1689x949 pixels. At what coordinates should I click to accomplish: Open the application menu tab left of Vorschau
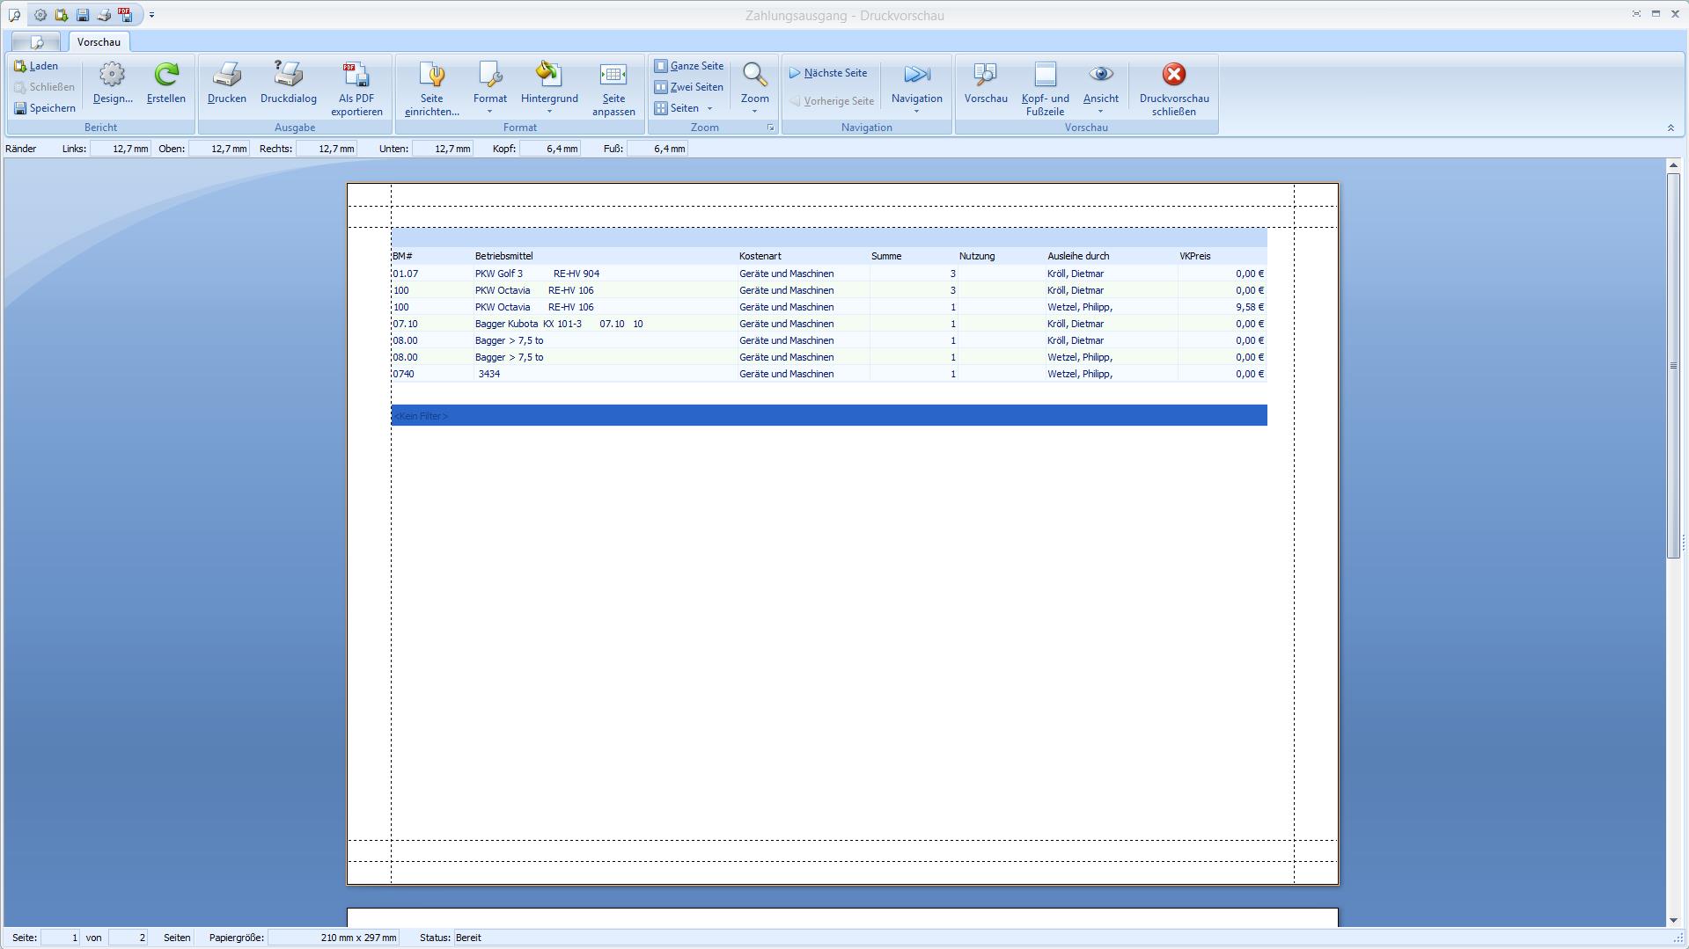(x=37, y=42)
